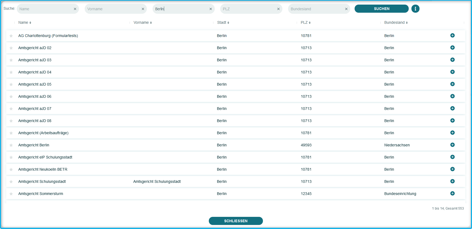Clear the Name search field

[x=75, y=9]
